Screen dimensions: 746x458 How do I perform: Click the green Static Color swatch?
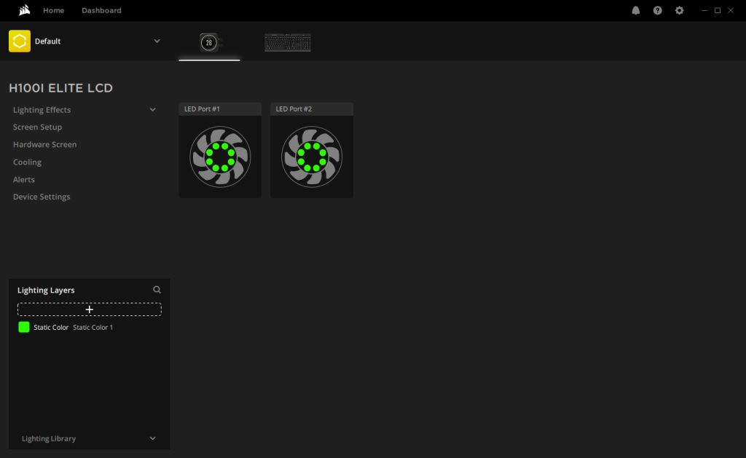24,327
